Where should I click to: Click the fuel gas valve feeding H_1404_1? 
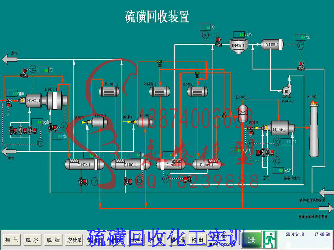click(251, 130)
